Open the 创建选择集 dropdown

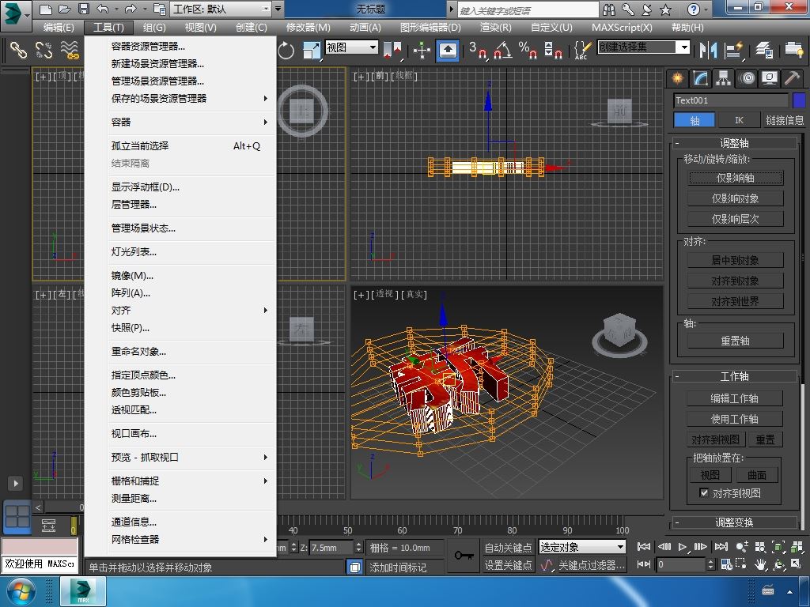(x=684, y=47)
